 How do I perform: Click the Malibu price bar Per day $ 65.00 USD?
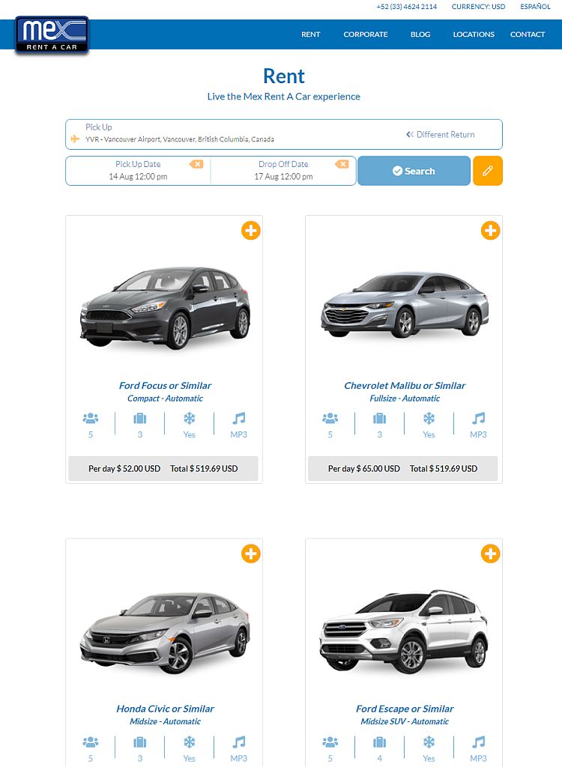coord(402,469)
